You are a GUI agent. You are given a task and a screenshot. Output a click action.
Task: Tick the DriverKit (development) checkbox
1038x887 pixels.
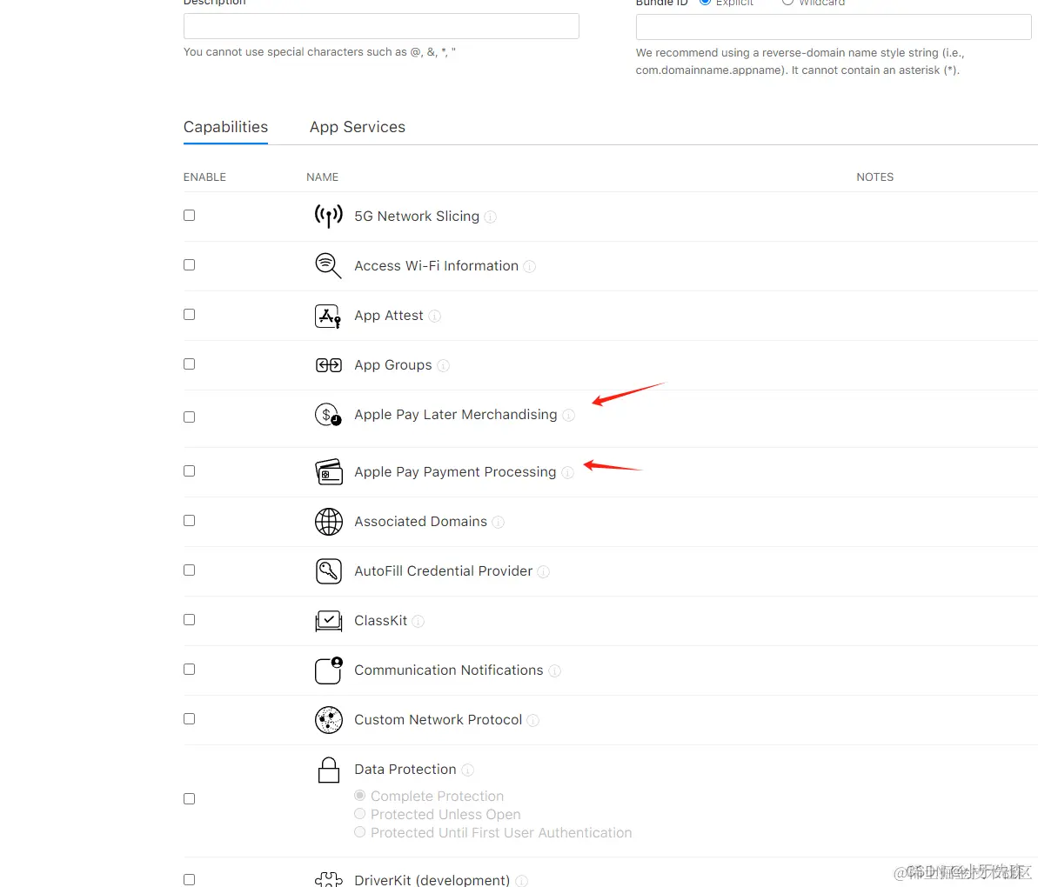pyautogui.click(x=190, y=880)
